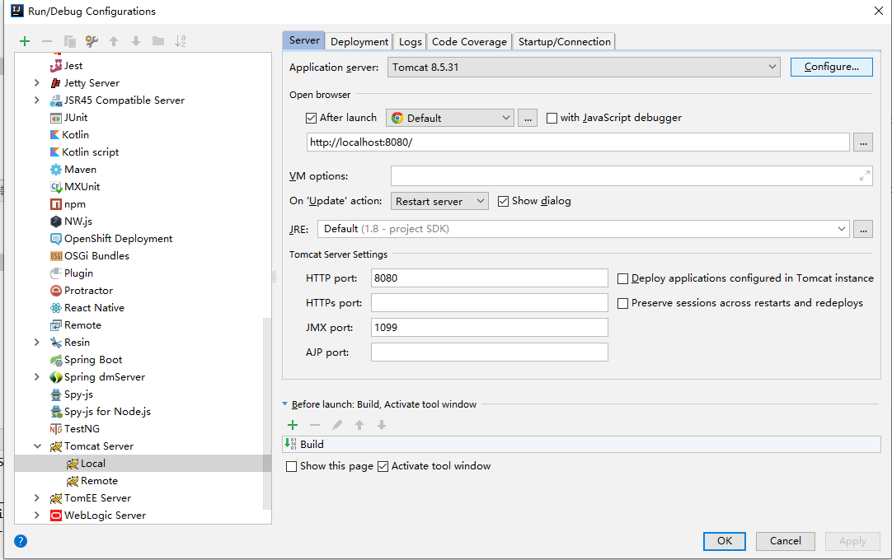This screenshot has width=892, height=560.
Task: Collapse Tomcat Server tree node
Action: point(37,446)
